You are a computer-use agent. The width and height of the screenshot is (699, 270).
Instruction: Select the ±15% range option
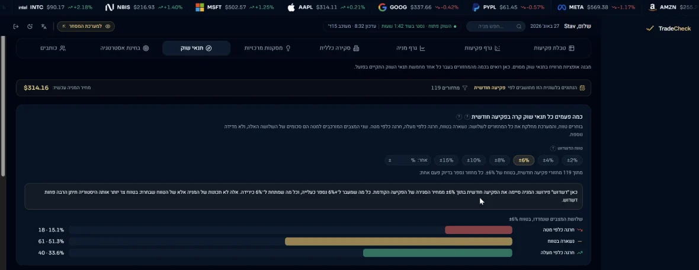point(446,160)
